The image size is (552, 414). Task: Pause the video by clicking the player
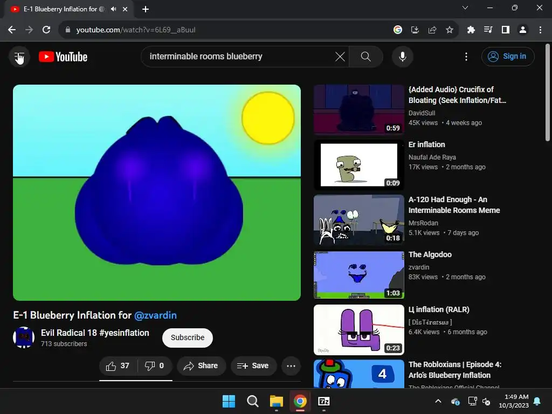157,192
